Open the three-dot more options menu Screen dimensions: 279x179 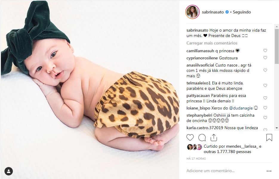pos(269,171)
